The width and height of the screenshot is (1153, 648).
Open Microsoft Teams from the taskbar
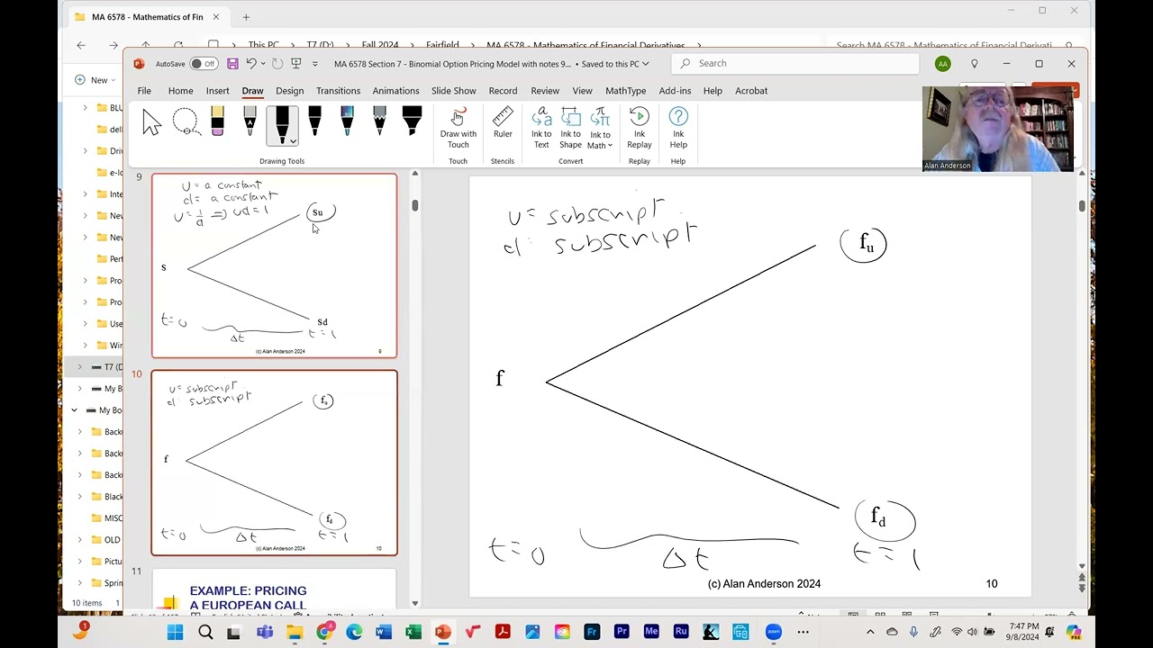pos(265,632)
